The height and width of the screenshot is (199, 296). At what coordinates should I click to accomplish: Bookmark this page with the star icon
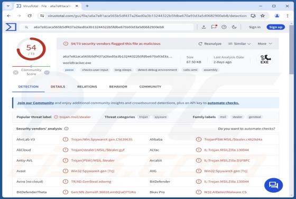[x=263, y=16]
